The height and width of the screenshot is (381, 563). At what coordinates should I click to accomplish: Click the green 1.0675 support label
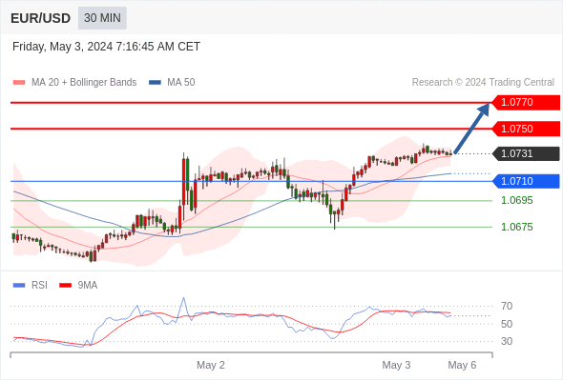(x=516, y=227)
